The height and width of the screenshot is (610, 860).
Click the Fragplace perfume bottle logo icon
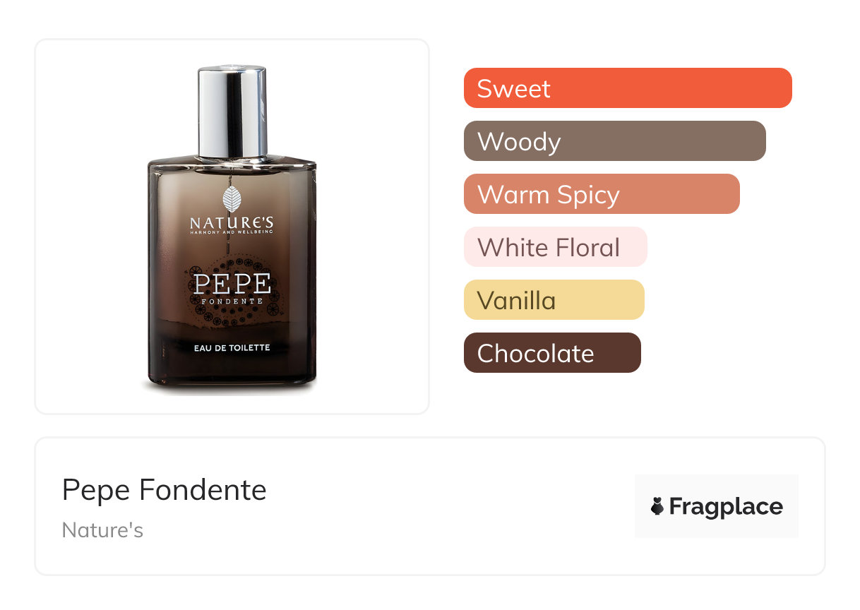click(657, 506)
